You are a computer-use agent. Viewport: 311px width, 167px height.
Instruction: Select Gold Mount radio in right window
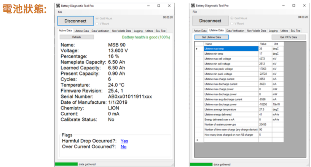click(x=232, y=18)
